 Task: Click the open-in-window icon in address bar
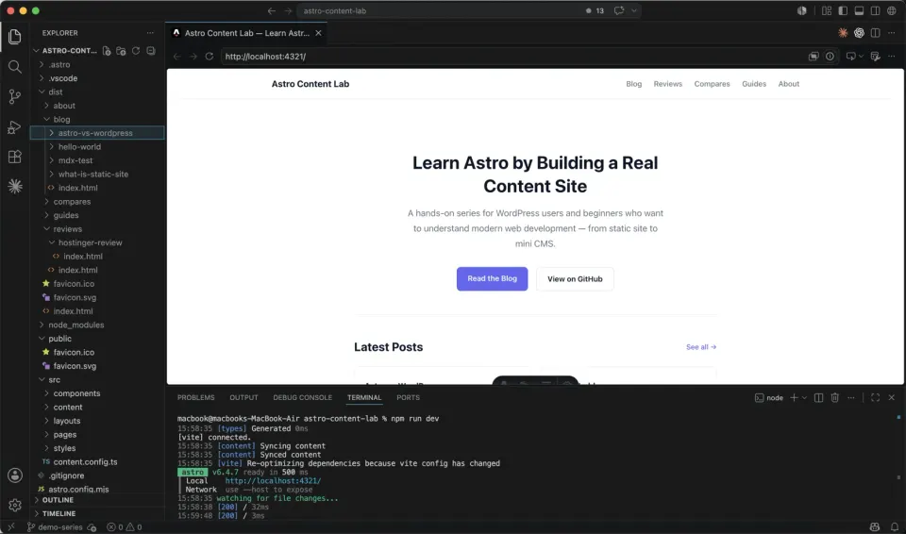coord(814,56)
